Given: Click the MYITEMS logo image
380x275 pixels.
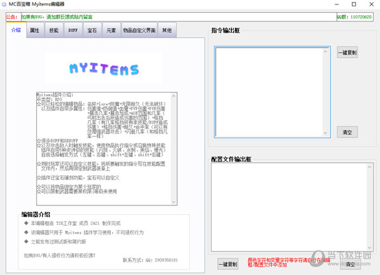Looking at the screenshot, I should pos(104,68).
